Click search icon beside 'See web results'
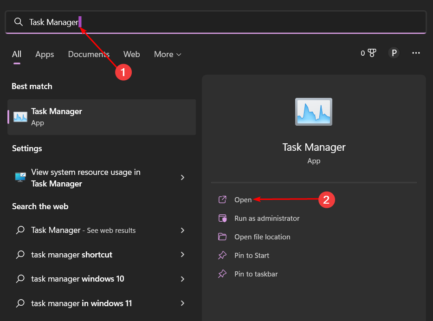 click(20, 230)
